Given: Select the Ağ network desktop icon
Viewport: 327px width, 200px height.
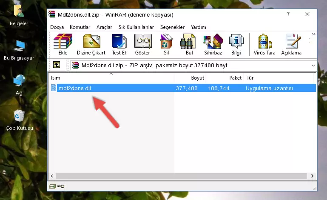Looking at the screenshot, I should [19, 85].
